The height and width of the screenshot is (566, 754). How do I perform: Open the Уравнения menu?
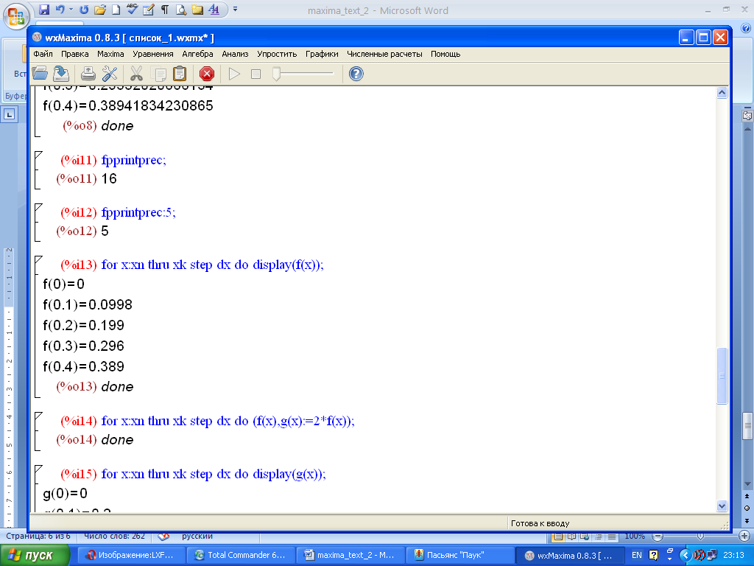[153, 54]
